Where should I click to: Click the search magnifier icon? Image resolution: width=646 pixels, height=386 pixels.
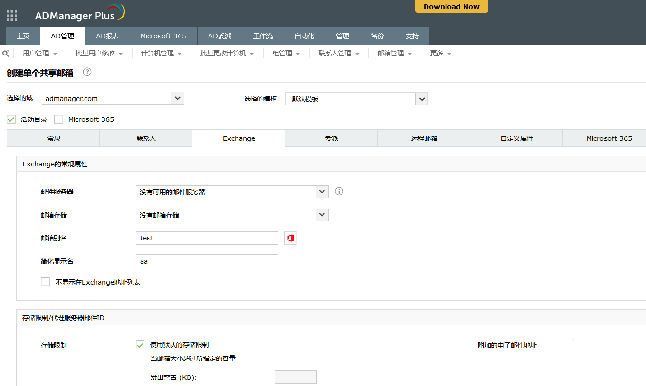(6, 53)
